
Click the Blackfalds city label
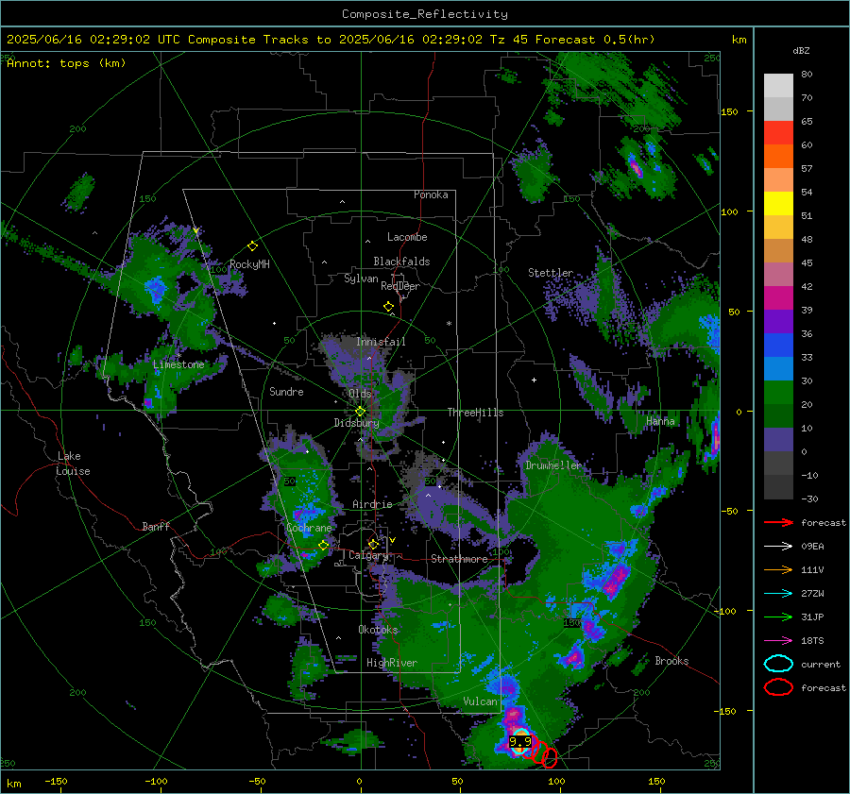pyautogui.click(x=401, y=262)
